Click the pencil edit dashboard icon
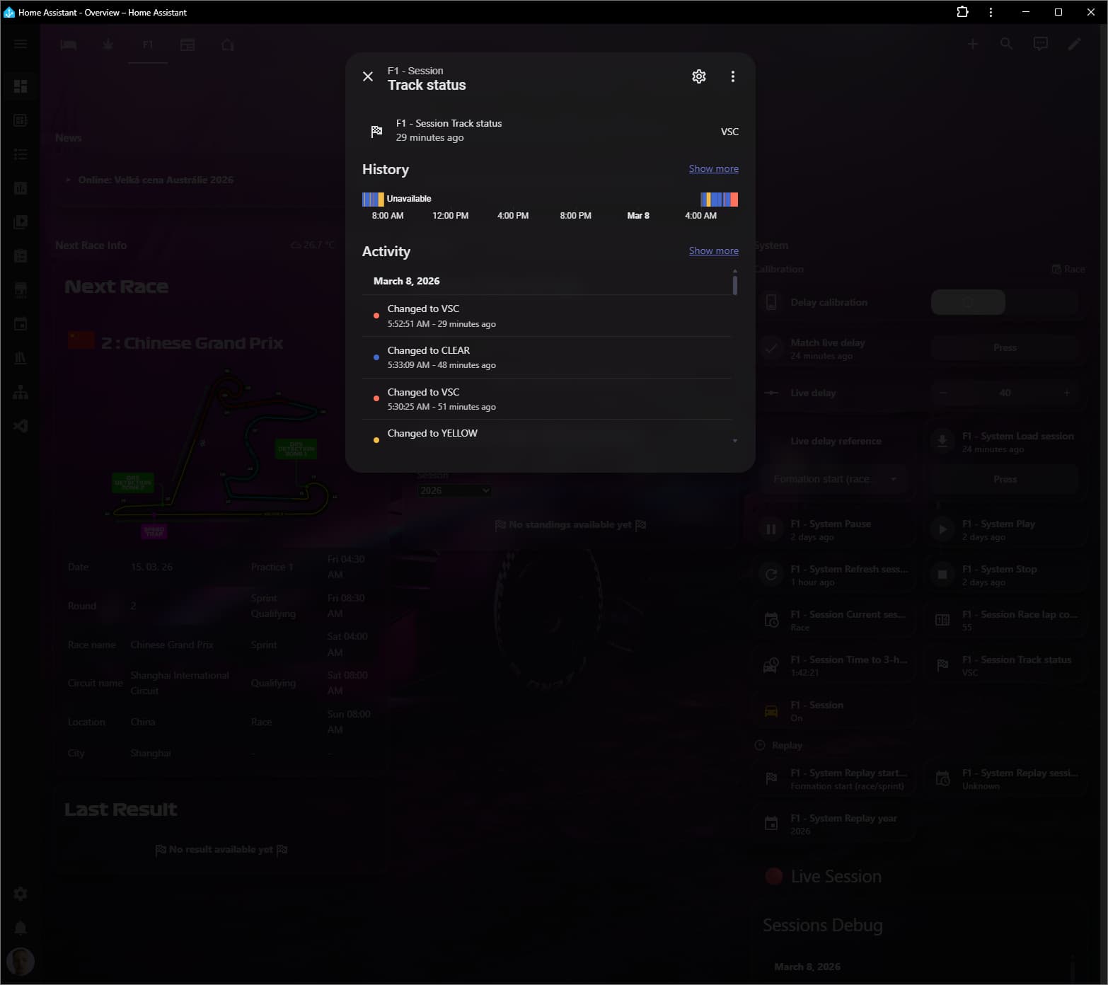Viewport: 1108px width, 985px height. pyautogui.click(x=1075, y=44)
